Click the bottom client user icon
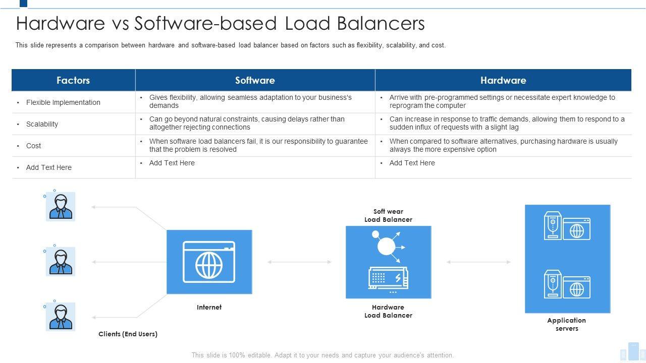 click(x=61, y=317)
